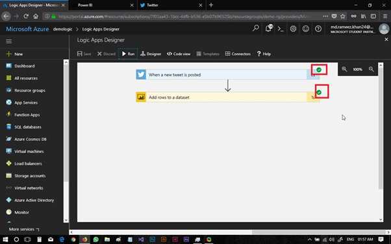Open Firefox hamburger menu

[385, 16]
